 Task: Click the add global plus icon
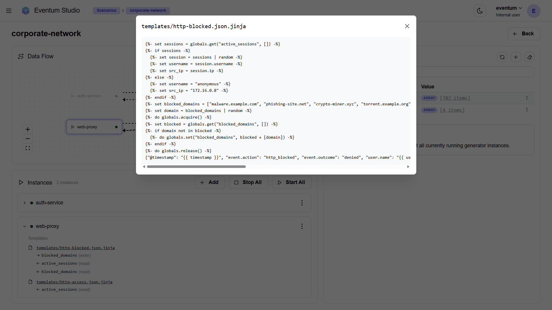515,57
